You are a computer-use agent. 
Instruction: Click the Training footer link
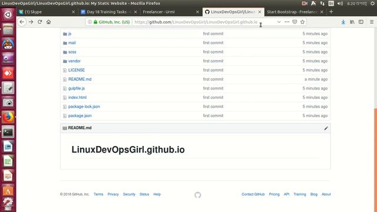[x=300, y=194]
